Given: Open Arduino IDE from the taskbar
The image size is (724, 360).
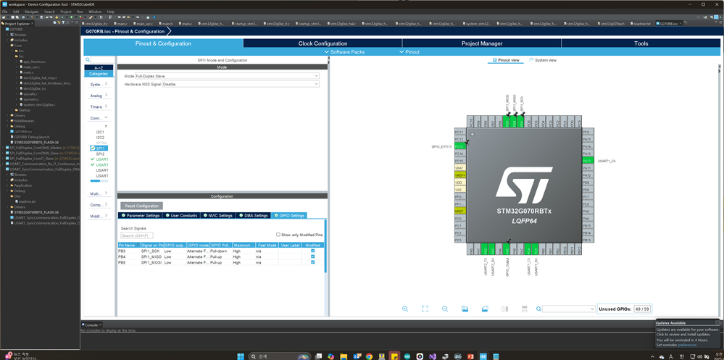Looking at the screenshot, I should click(x=407, y=356).
